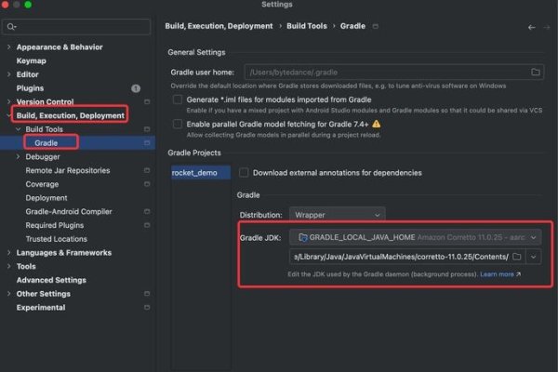Image resolution: width=558 pixels, height=372 pixels.
Task: Click Build, Execution, Deployment breadcrumb
Action: (219, 26)
